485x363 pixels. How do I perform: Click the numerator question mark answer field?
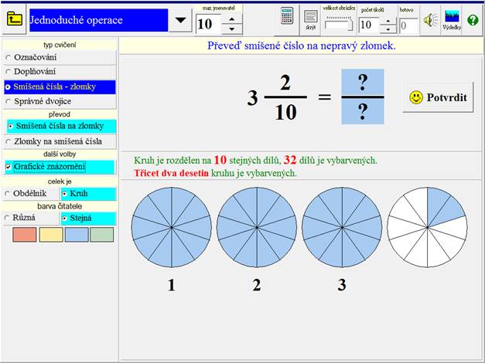362,83
